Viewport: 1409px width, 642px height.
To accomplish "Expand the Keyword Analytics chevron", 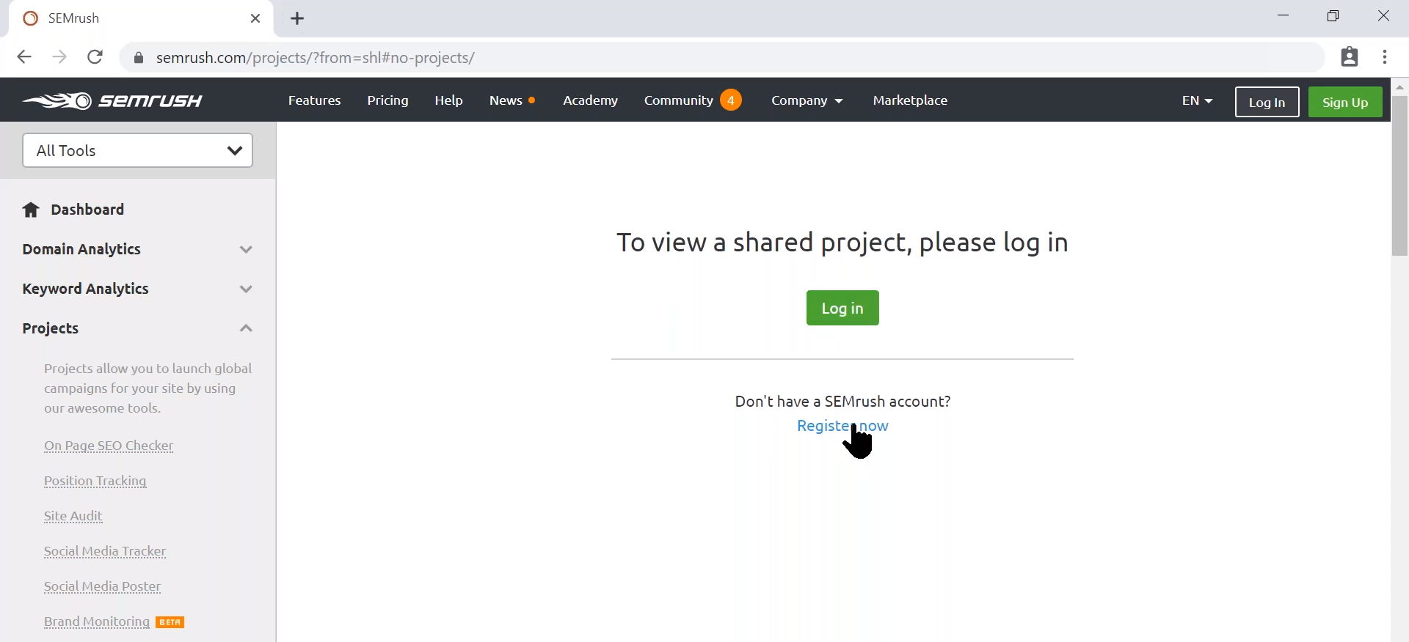I will [x=246, y=289].
